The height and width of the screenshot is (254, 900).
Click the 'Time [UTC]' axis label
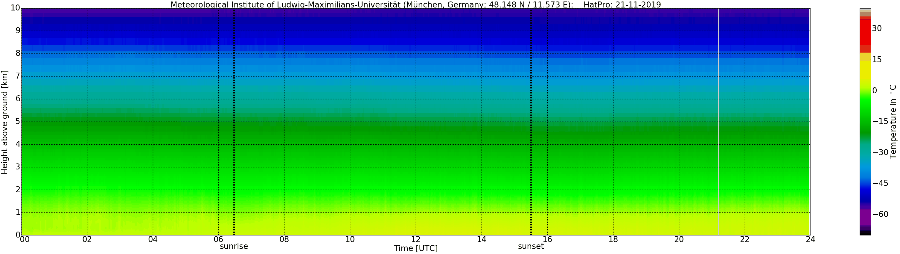coord(415,248)
